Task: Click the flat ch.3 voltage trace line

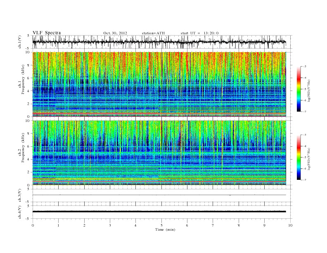Action: (159, 195)
